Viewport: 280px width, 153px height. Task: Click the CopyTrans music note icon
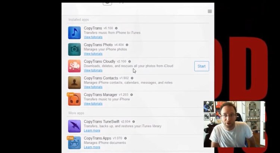pyautogui.click(x=74, y=33)
